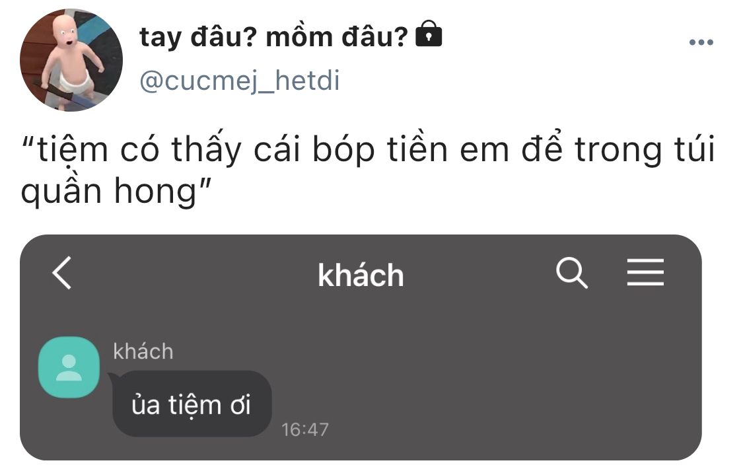Image resolution: width=743 pixels, height=471 pixels.
Task: Open the chat hamburger menu icon
Action: click(645, 273)
